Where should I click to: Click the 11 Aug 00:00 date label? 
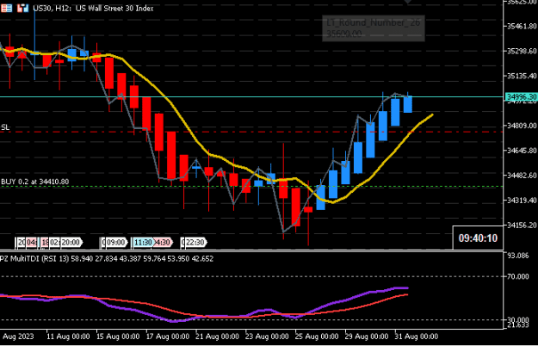pos(68,337)
